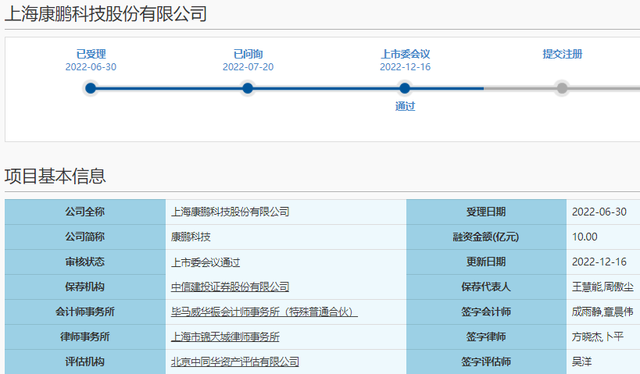Select the 提交注册 stage label
Image resolution: width=640 pixels, height=374 pixels.
pos(562,55)
